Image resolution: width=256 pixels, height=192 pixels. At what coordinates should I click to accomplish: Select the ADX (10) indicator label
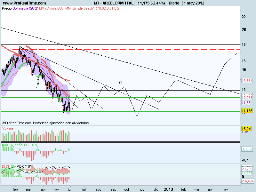[x=24, y=166]
